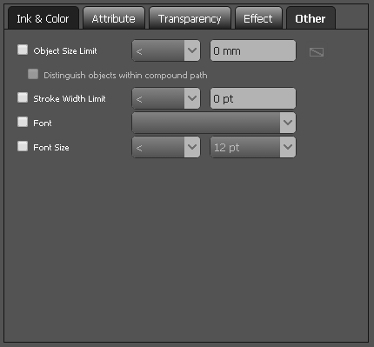Open Stroke Width Limit comparison operator dropdown
Image resolution: width=374 pixels, height=347 pixels.
coord(166,98)
